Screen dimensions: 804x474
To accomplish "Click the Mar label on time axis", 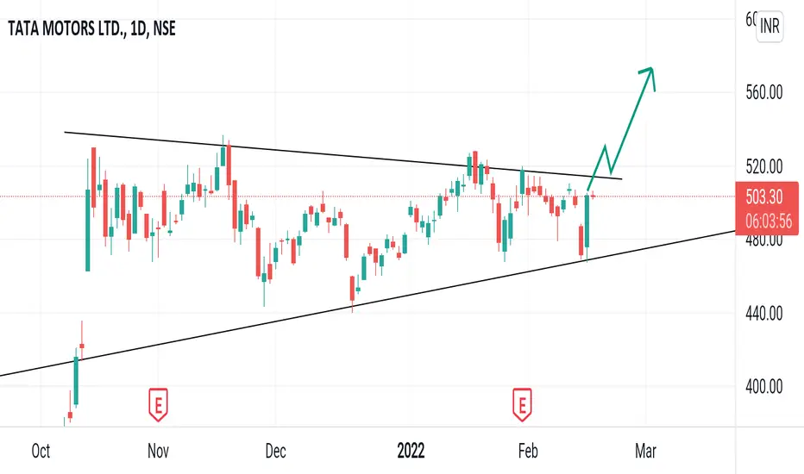I will coord(645,451).
